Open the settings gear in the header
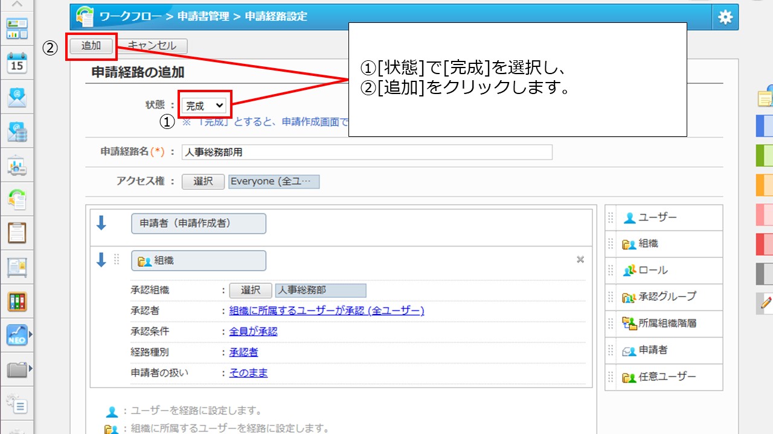Screen dimensions: 773x434 (x=725, y=17)
